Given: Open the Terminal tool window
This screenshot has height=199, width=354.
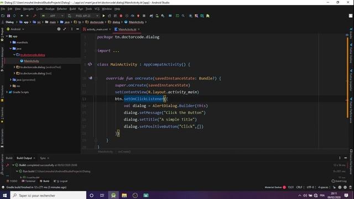Looking at the screenshot, I should coord(29,181).
